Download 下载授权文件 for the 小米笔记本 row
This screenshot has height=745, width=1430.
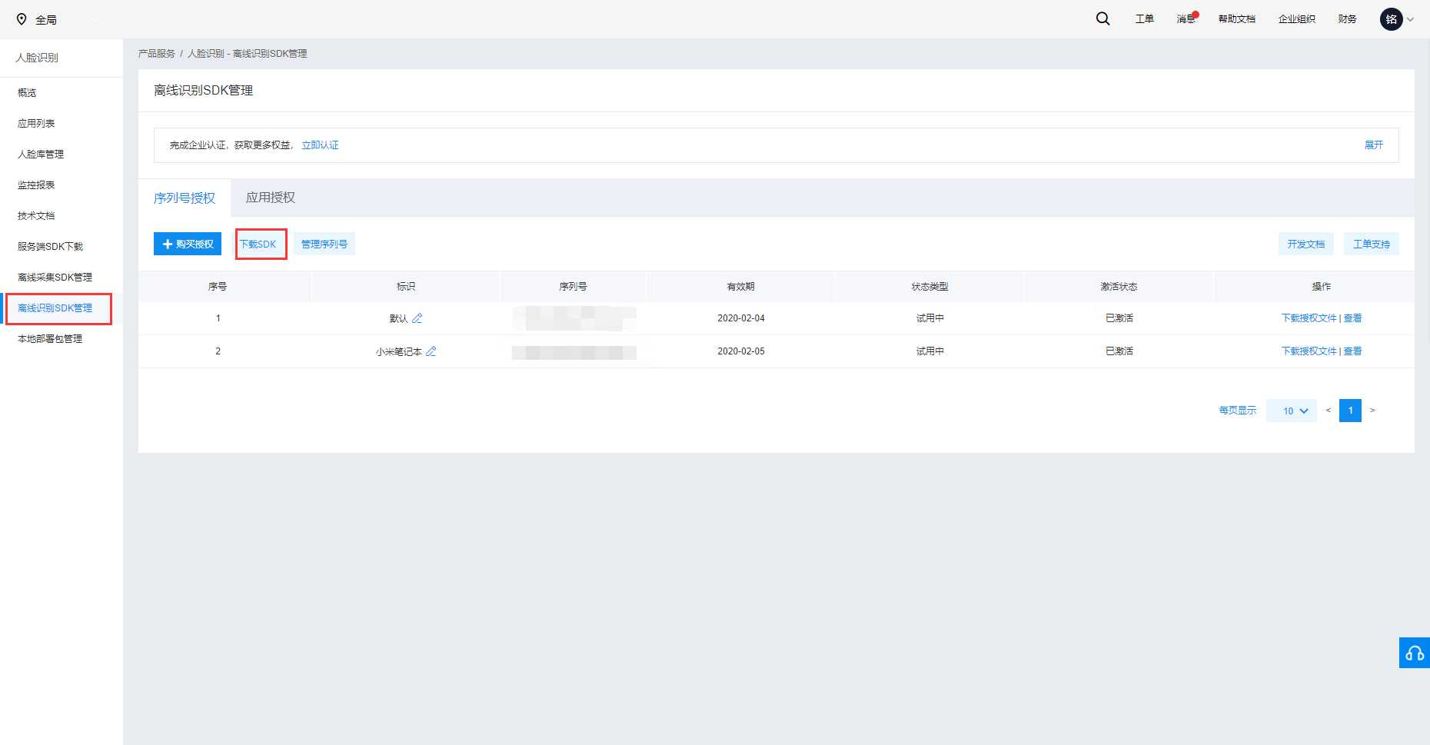click(x=1309, y=351)
